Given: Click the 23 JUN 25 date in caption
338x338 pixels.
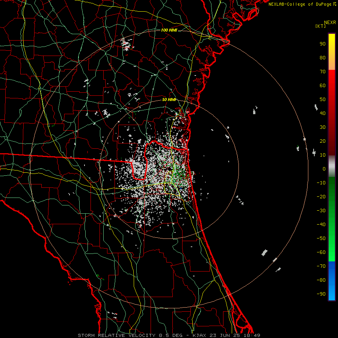Looking at the screenshot, I should point(225,335).
